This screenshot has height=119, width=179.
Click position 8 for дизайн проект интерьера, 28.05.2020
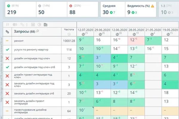click(136, 76)
